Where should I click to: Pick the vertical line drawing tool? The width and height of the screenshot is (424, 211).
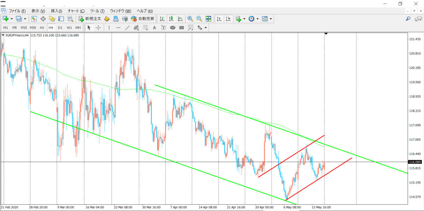click(x=109, y=28)
